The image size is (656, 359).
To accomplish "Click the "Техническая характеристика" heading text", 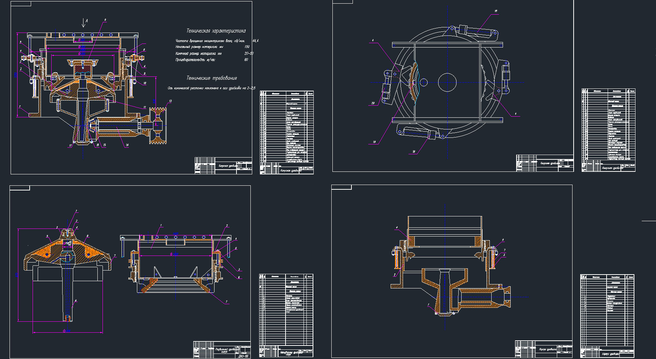I will pyautogui.click(x=216, y=31).
